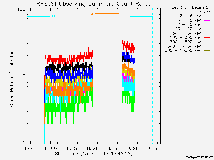
Task: Click the blue line swatch for 300 - 800 keV
Action: [x=207, y=42]
